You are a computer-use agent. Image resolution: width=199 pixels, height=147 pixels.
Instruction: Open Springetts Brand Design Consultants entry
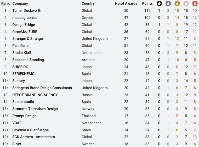click(x=42, y=88)
